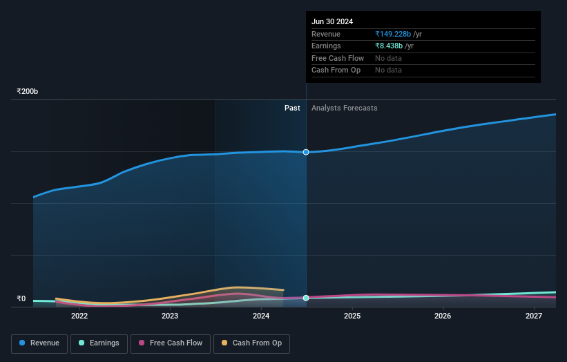Toggle the Earnings legend button
567x362 pixels.
99,343
